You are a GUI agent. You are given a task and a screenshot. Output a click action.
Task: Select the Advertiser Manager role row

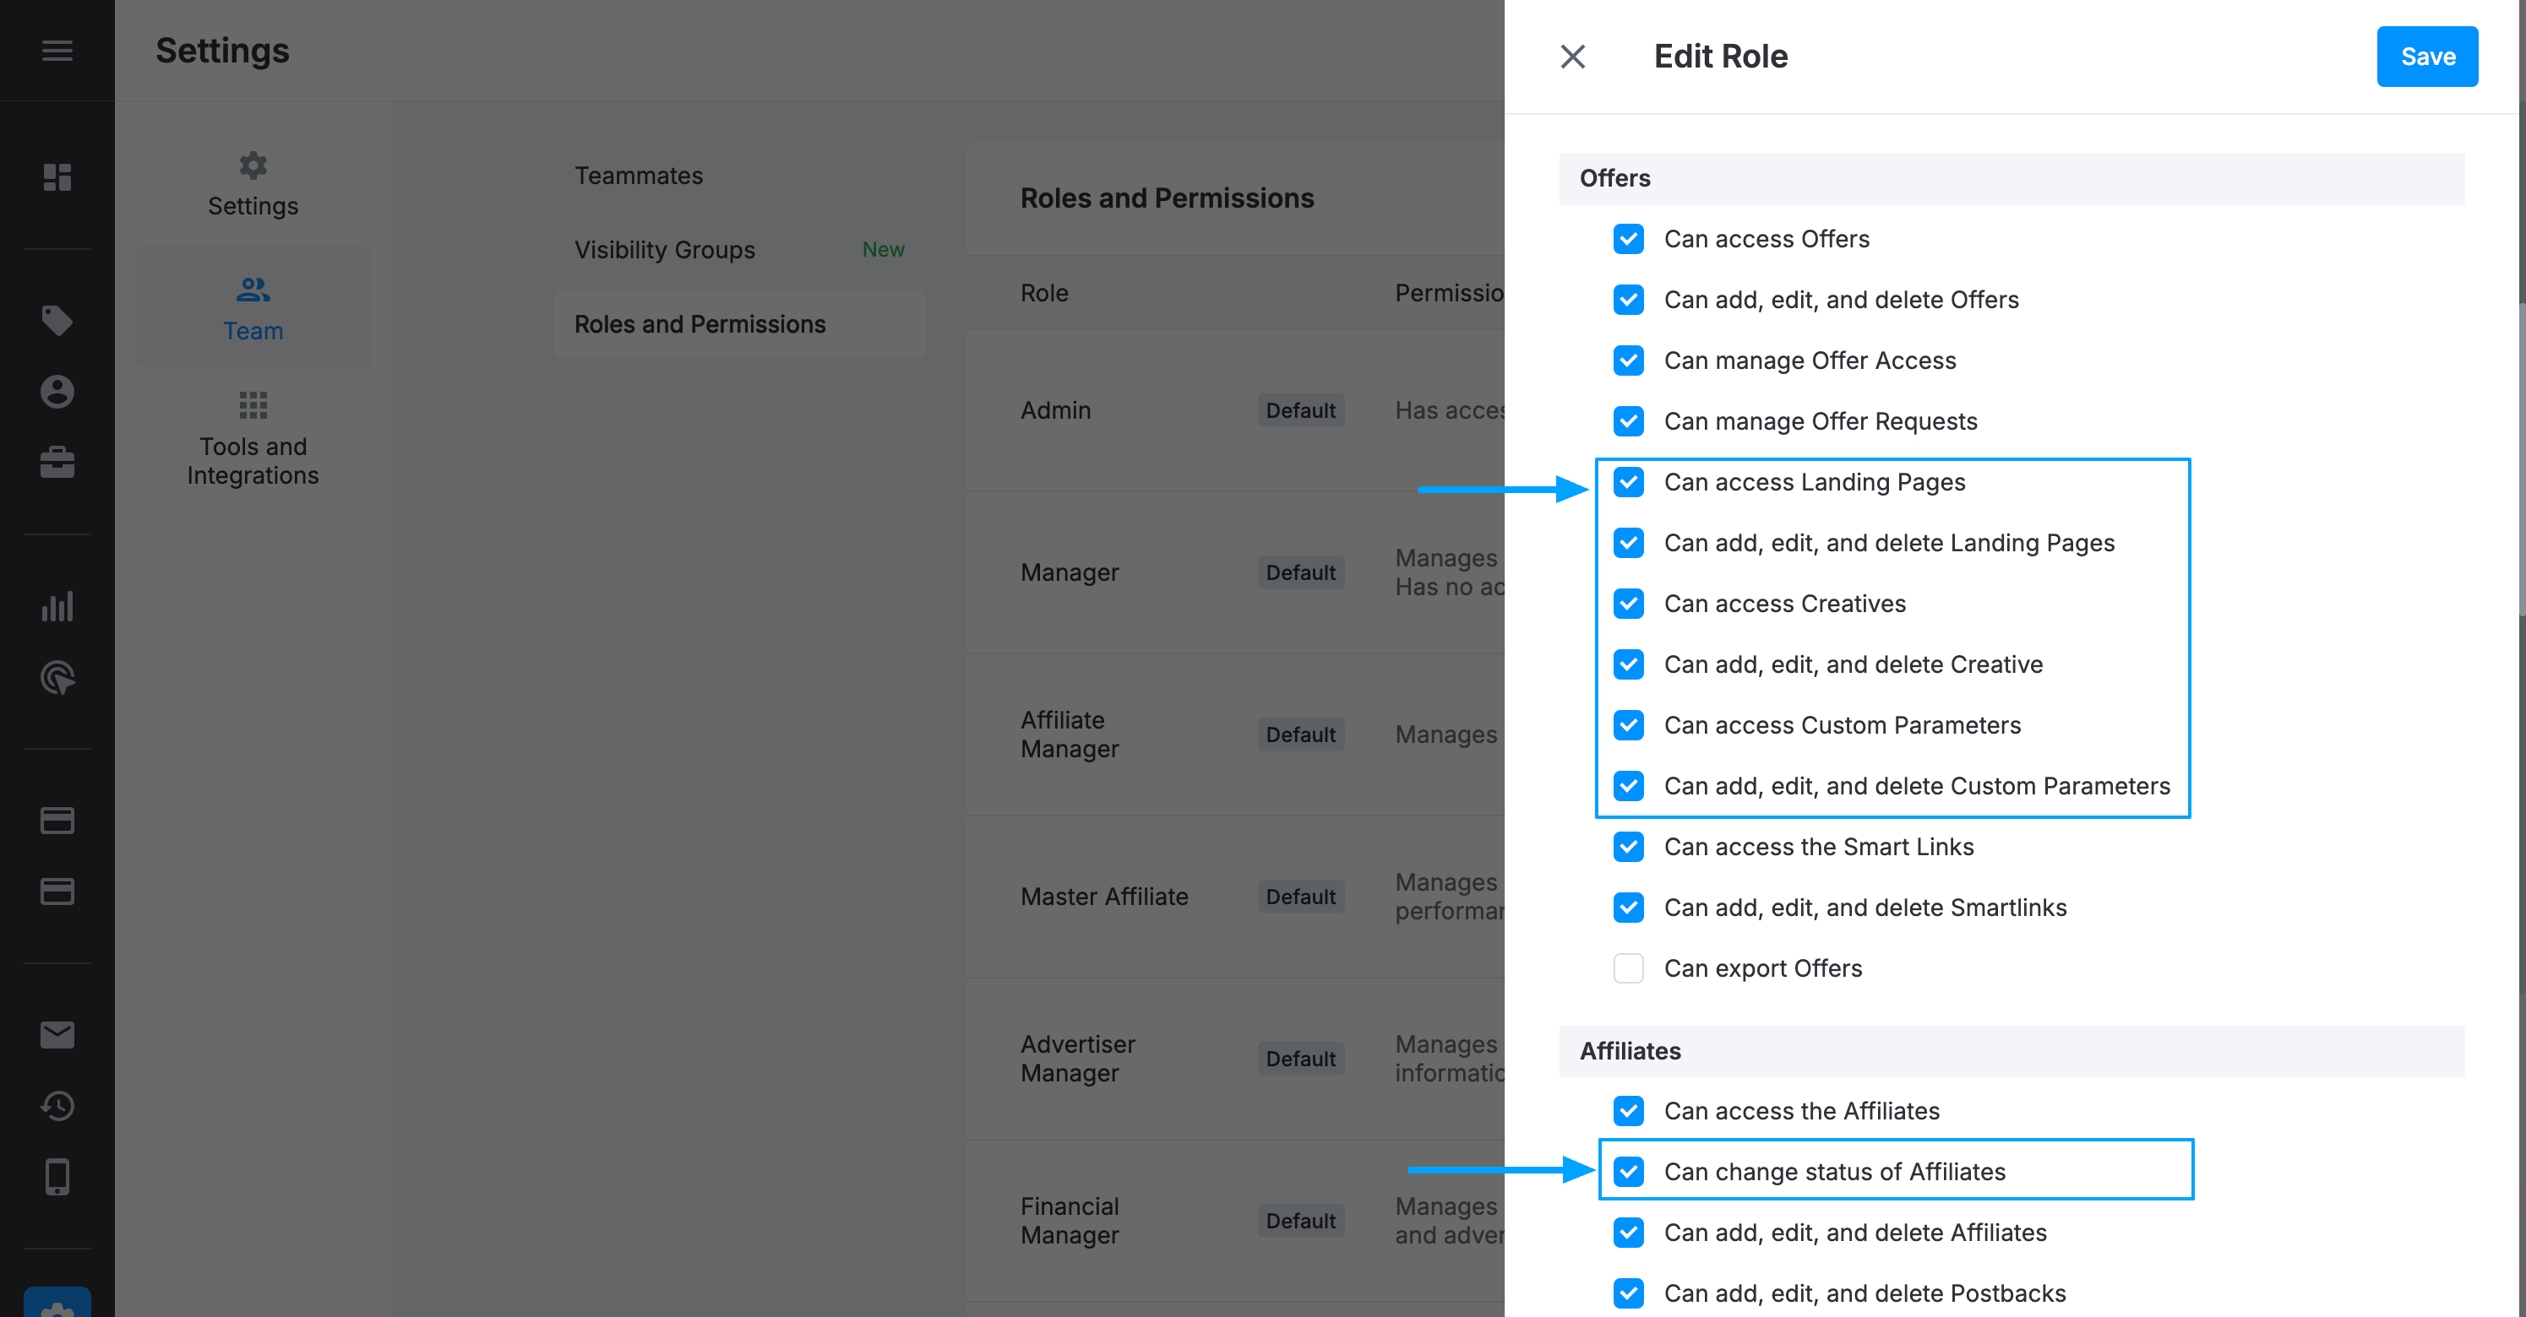click(x=1235, y=1059)
